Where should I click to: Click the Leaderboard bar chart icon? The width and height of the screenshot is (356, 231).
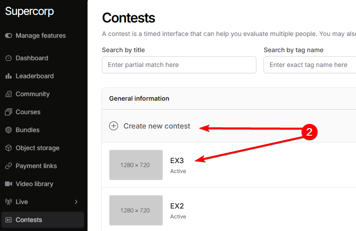click(8, 76)
